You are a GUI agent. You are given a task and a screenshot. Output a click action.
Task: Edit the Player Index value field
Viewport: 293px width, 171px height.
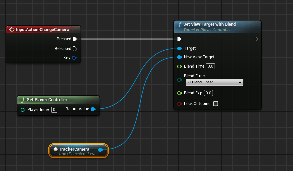[x=54, y=110]
